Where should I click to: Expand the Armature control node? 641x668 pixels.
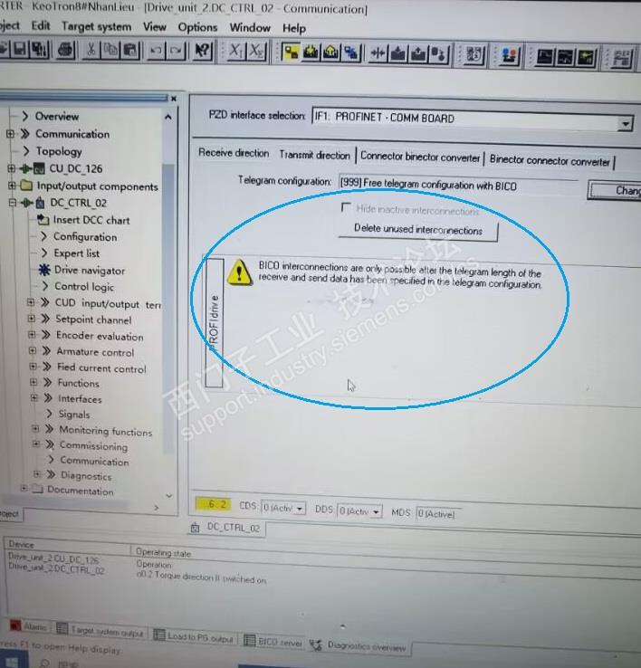[32, 350]
